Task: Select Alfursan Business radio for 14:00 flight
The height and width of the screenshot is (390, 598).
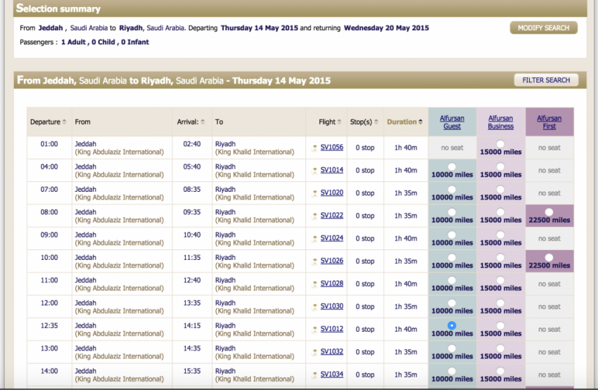Action: [x=500, y=370]
